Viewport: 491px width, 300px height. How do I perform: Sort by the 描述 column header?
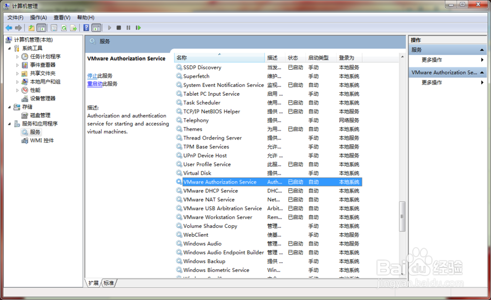(275, 57)
